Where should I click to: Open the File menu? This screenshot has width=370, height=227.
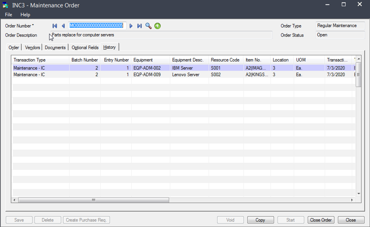pyautogui.click(x=8, y=15)
